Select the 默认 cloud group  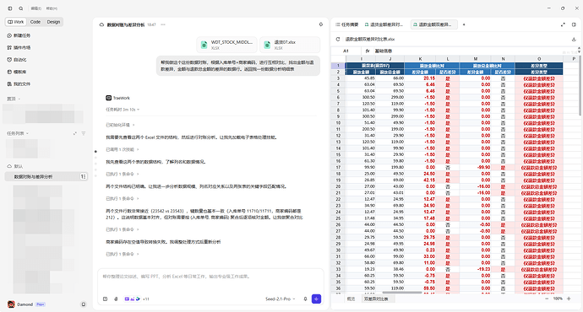click(15, 166)
